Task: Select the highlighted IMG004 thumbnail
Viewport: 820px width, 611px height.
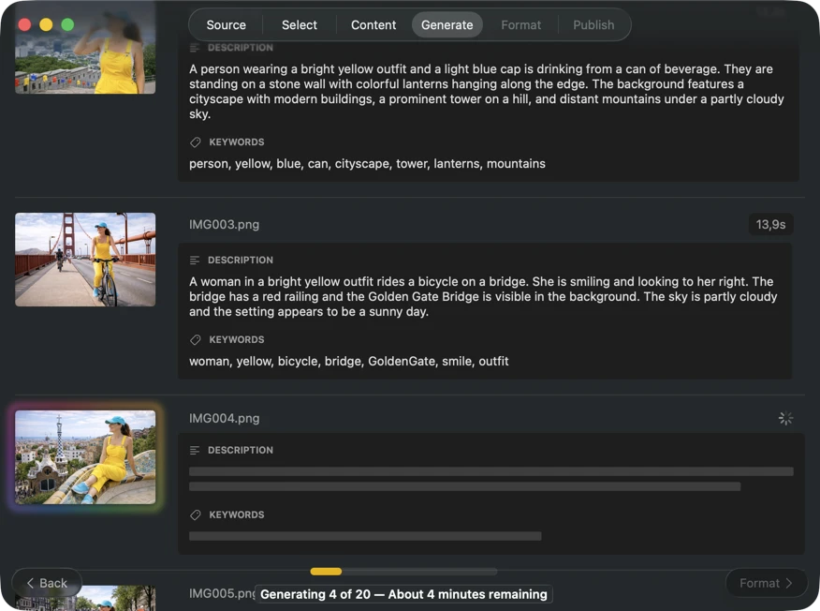Action: click(85, 457)
